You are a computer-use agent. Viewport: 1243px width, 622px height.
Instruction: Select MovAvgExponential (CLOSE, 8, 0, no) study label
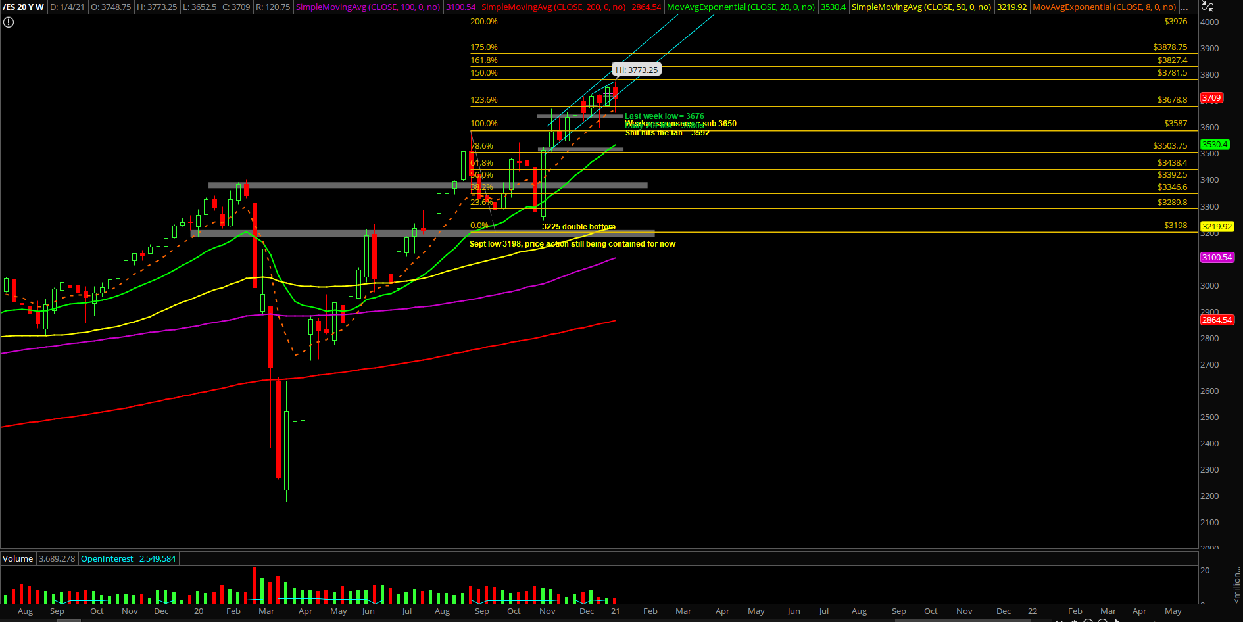pos(1104,7)
